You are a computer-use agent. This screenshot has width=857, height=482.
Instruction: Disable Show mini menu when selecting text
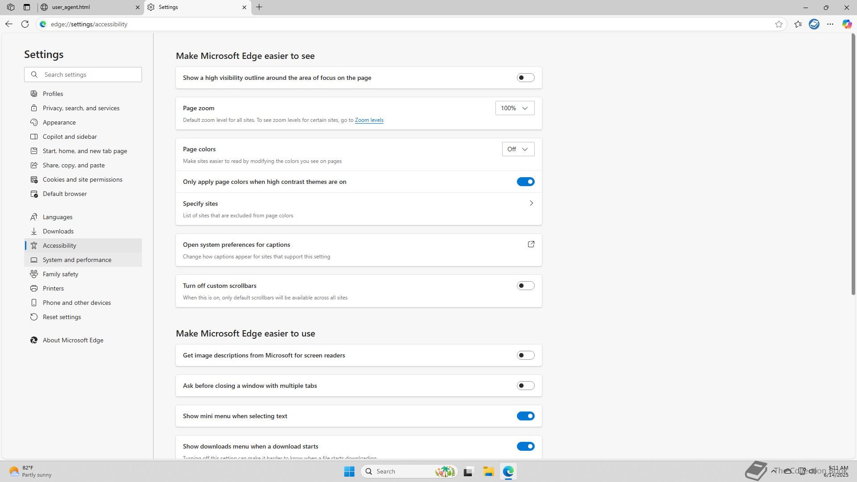click(x=525, y=416)
